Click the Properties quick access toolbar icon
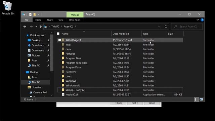This screenshot has width=215, height=121. coord(30,14)
